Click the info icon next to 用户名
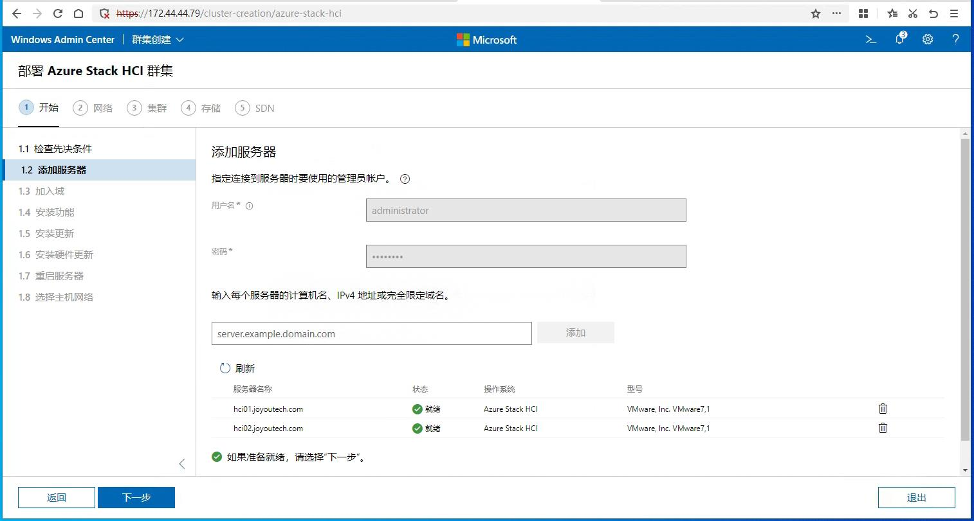This screenshot has height=521, width=974. point(249,206)
